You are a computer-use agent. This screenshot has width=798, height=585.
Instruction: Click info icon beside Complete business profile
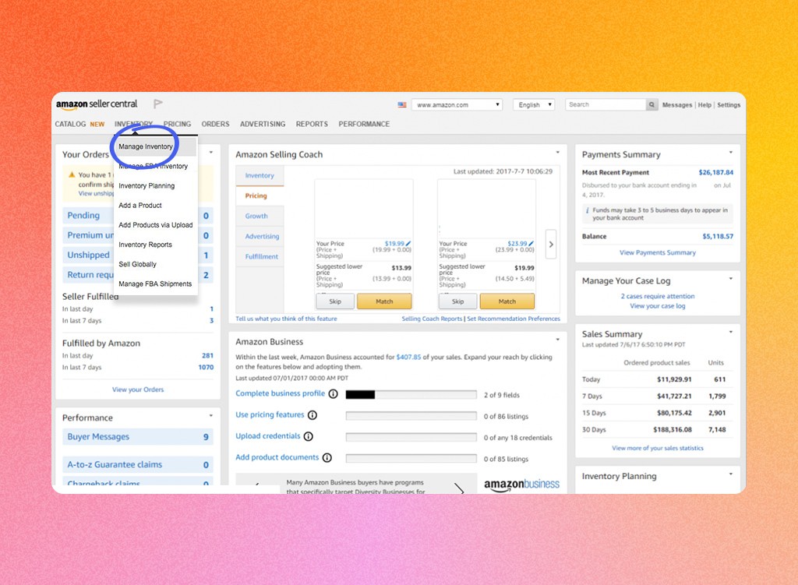[334, 393]
